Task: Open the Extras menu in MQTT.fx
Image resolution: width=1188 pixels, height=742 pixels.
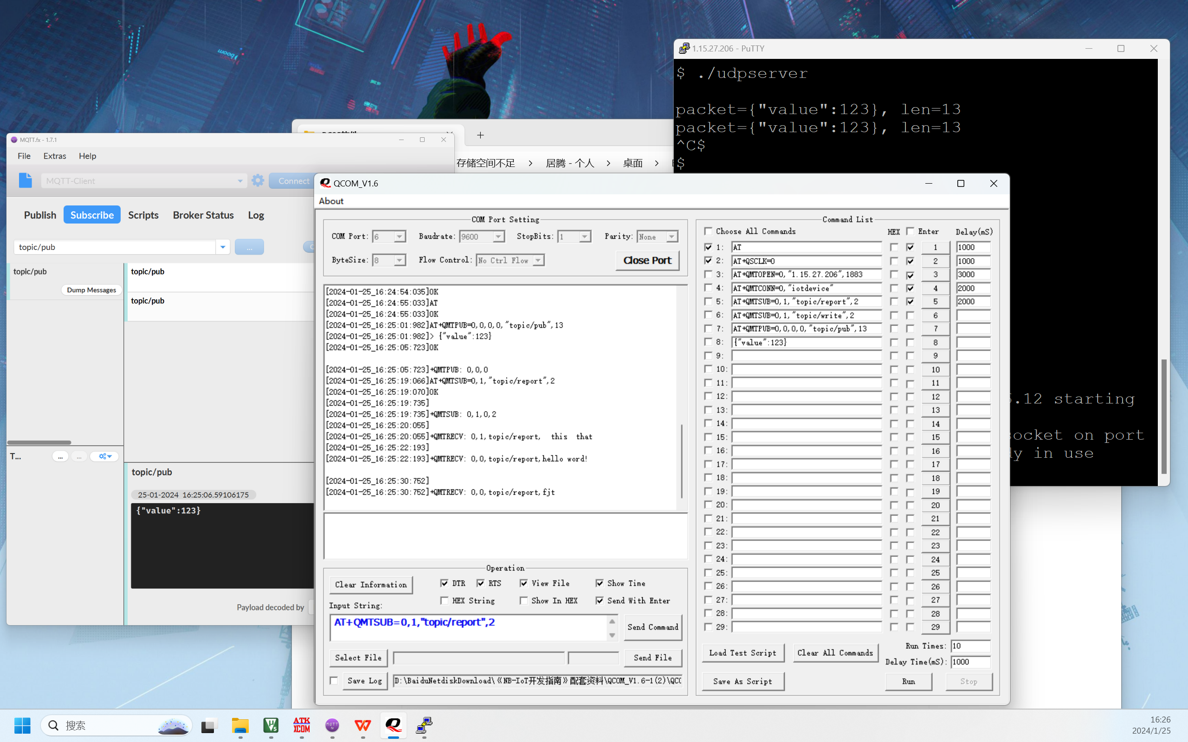Action: pos(54,156)
